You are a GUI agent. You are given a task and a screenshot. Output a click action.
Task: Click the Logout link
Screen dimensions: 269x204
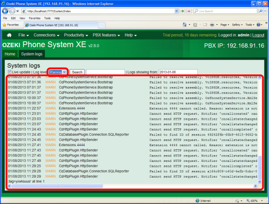[258, 35]
